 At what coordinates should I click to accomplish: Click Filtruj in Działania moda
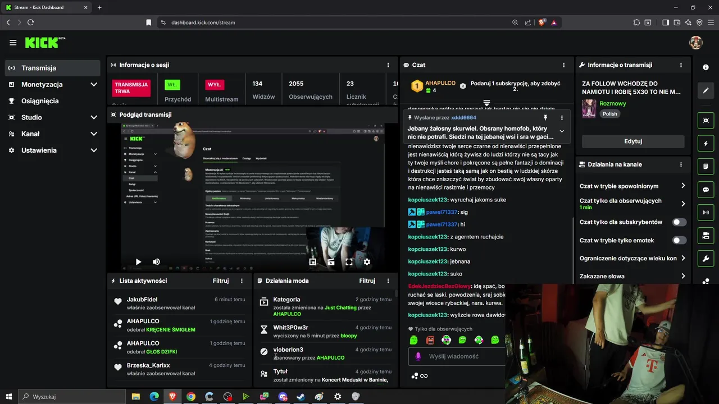pyautogui.click(x=367, y=281)
